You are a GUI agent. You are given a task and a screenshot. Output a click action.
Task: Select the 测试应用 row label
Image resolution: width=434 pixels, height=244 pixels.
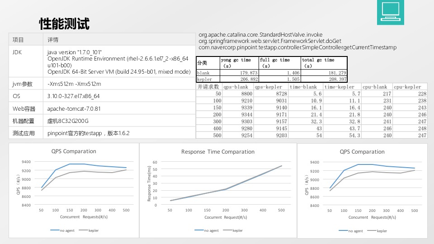(24, 133)
